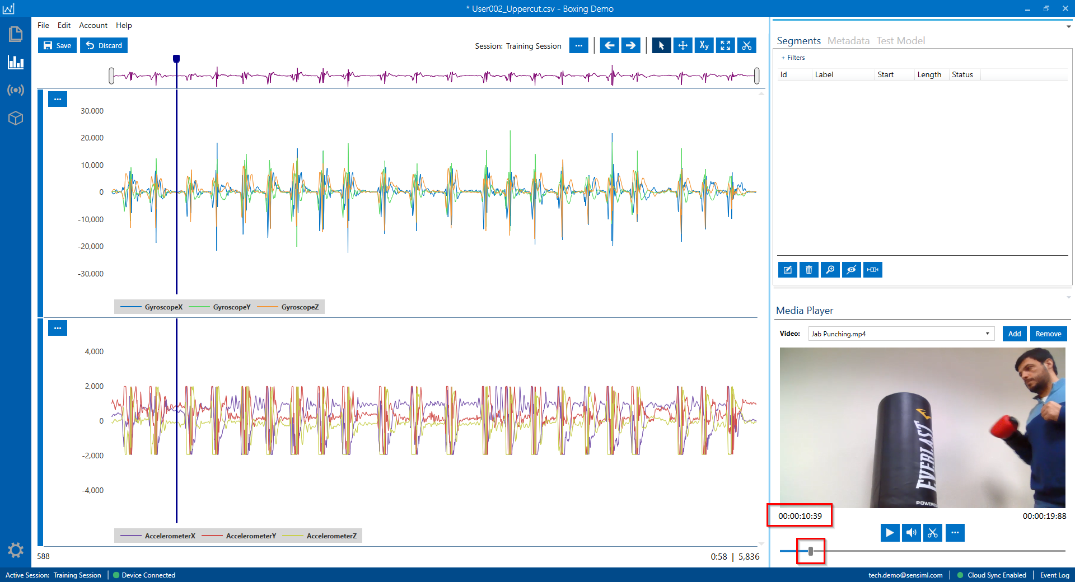Toggle GyroscopeX legend series
The height and width of the screenshot is (582, 1075).
point(152,307)
